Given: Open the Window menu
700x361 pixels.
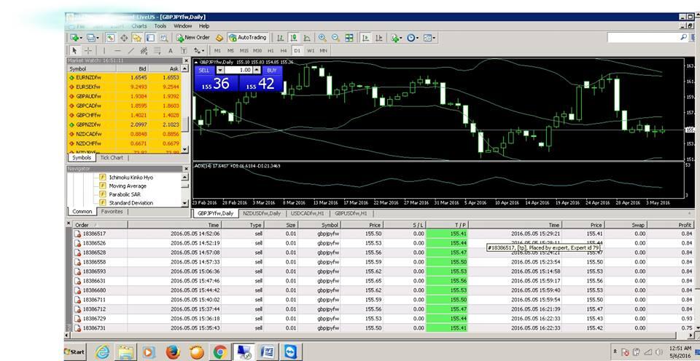Looking at the screenshot, I should 182,26.
